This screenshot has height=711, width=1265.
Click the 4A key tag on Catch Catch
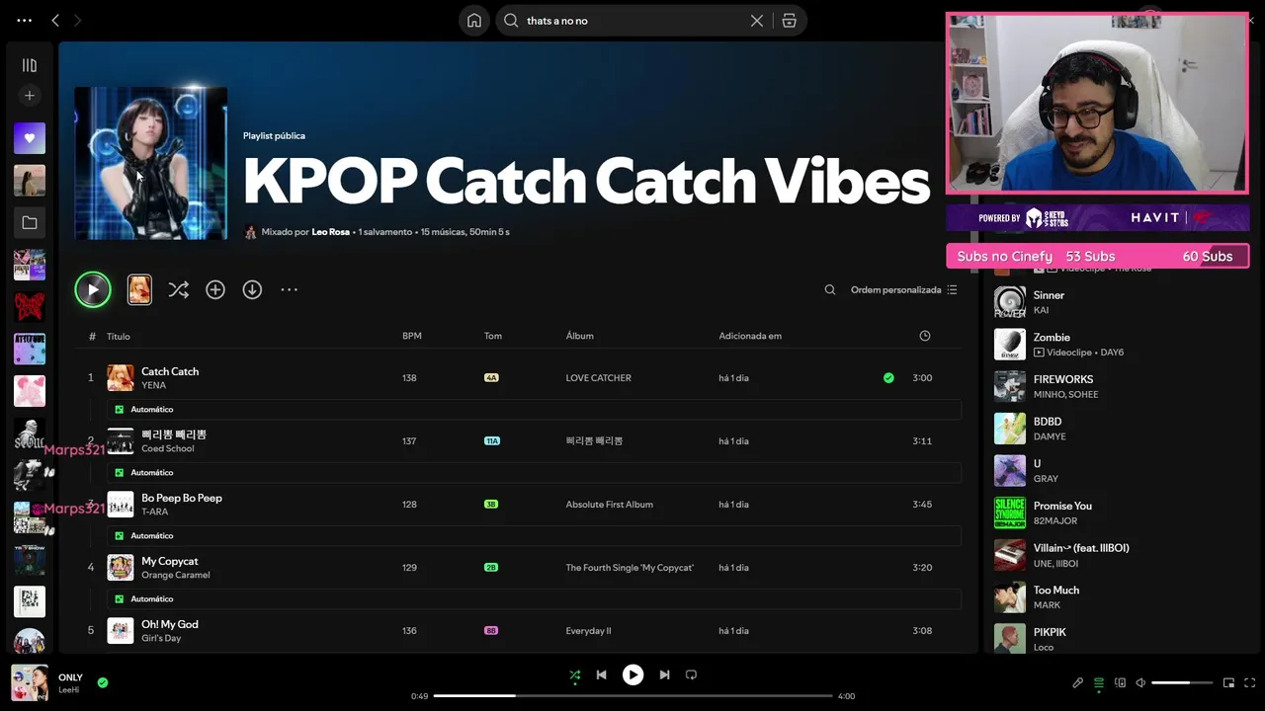491,378
